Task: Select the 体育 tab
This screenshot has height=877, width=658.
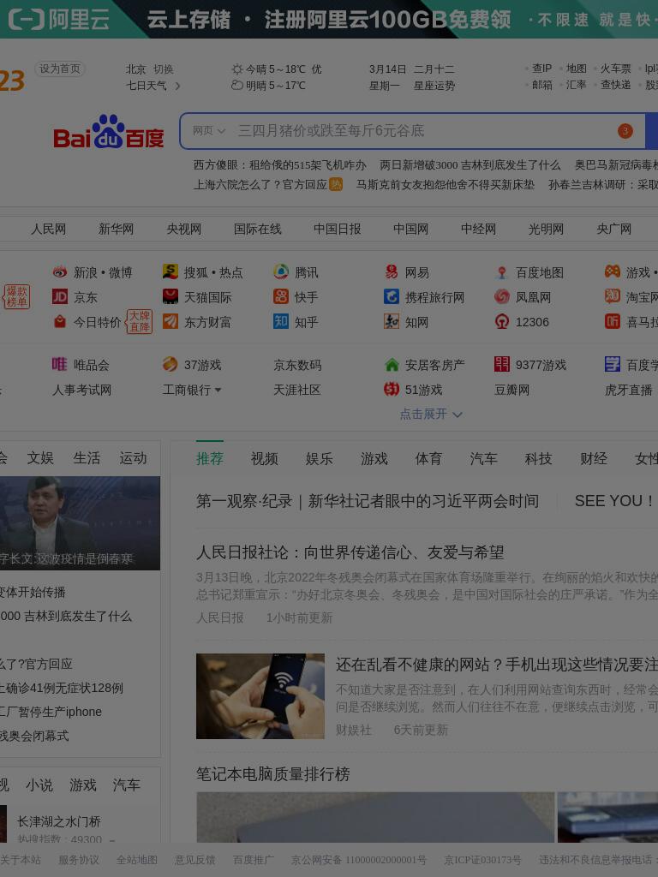Action: pos(428,459)
